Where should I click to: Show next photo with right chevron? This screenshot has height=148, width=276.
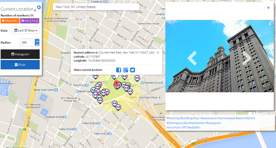(247, 58)
